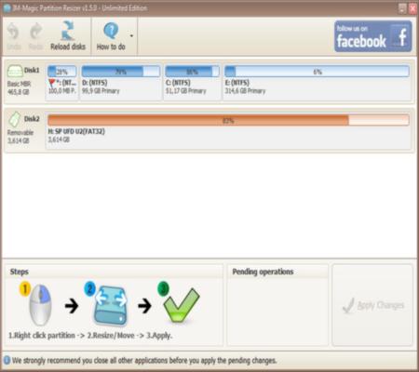Click the Basic MBR disk type text
The width and height of the screenshot is (419, 372).
19,84
